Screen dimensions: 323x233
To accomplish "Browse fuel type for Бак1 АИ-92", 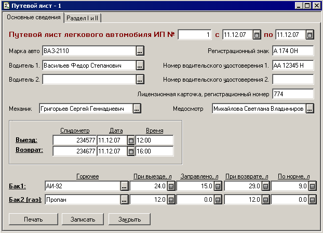I will pos(124,186).
